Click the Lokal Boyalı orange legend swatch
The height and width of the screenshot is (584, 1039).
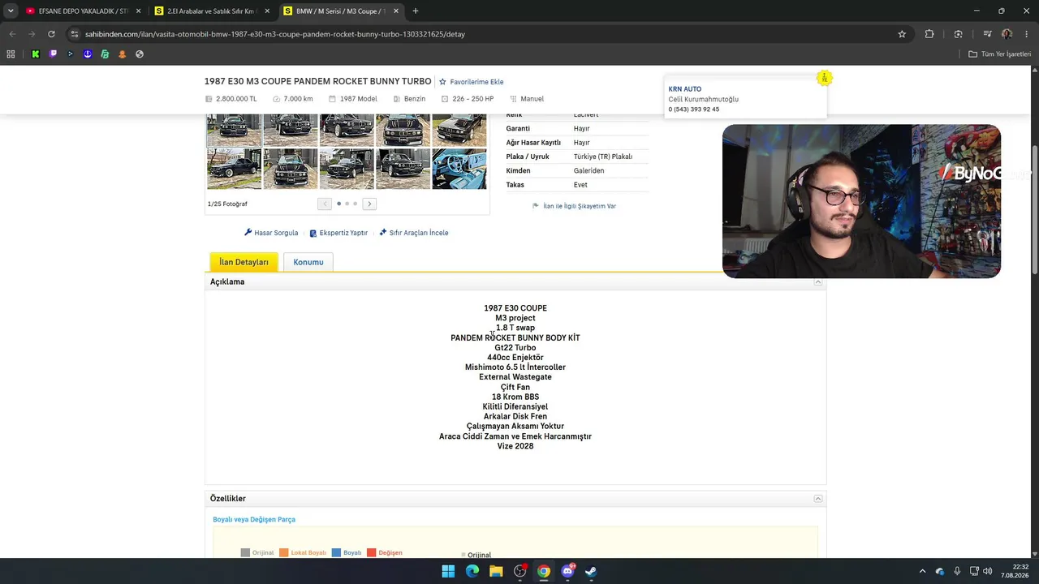click(284, 553)
